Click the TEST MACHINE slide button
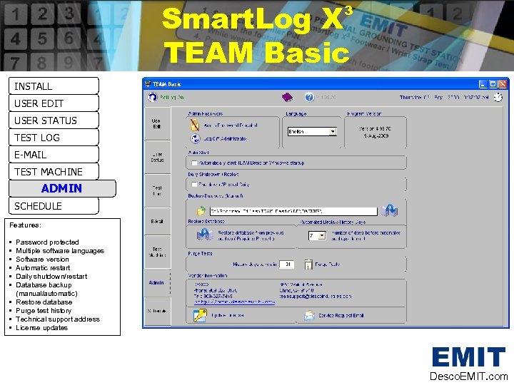514x385 pixels. click(x=54, y=172)
